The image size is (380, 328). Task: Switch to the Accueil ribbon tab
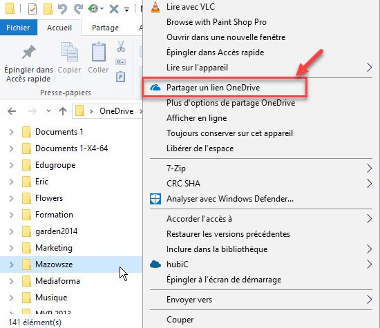click(59, 28)
